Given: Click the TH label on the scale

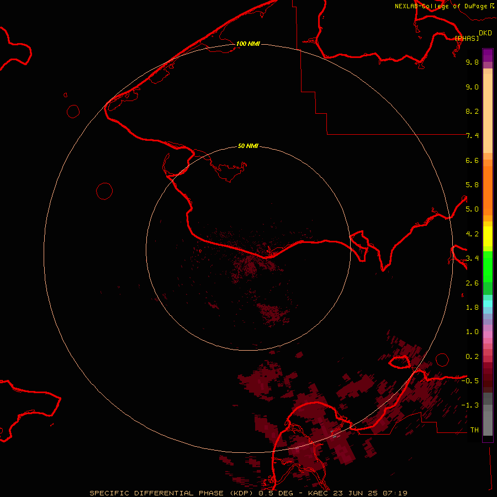Looking at the screenshot, I should point(474,430).
